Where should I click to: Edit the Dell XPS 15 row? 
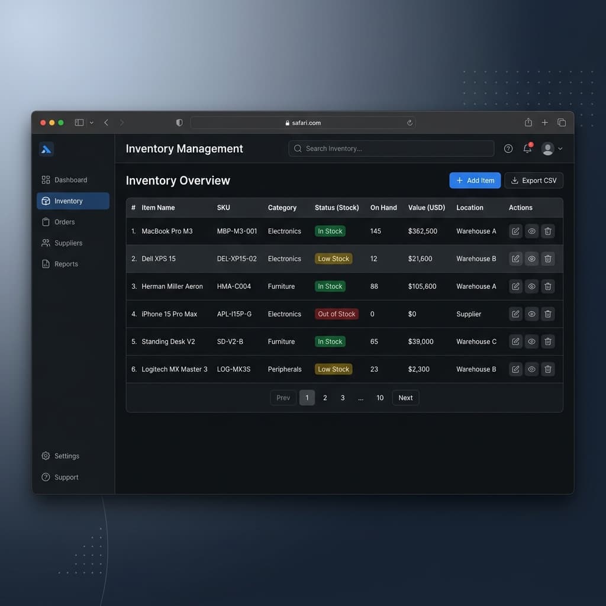515,259
